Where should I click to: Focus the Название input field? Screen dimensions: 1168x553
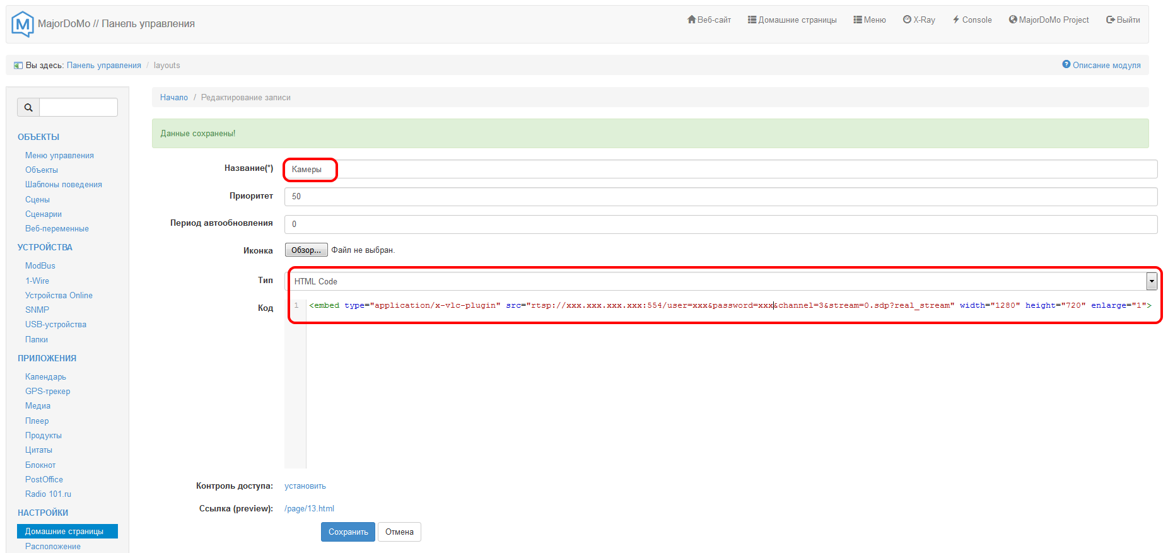[x=721, y=169]
